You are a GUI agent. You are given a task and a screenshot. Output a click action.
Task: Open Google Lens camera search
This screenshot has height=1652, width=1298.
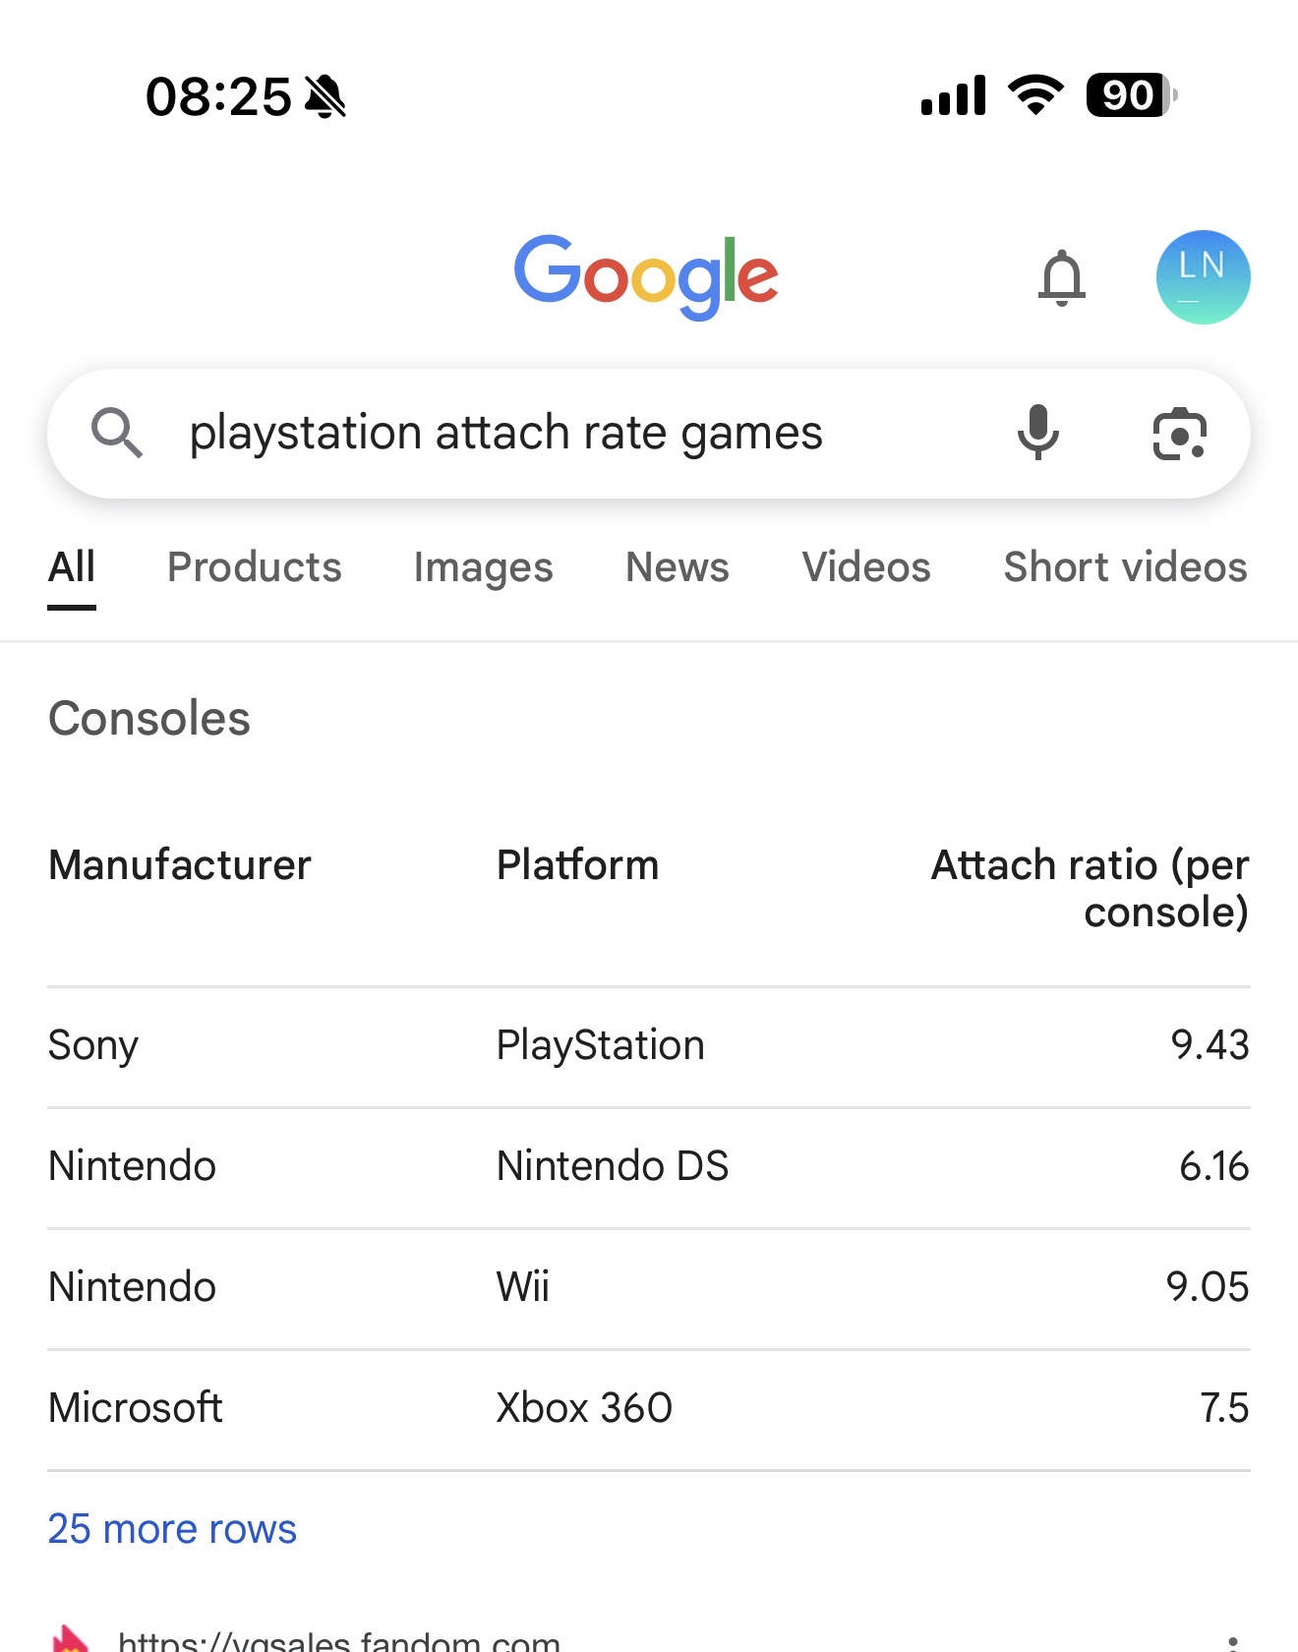pos(1179,434)
